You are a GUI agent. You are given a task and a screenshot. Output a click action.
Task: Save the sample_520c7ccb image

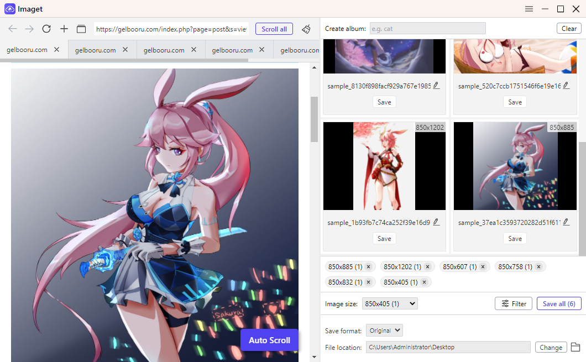515,102
